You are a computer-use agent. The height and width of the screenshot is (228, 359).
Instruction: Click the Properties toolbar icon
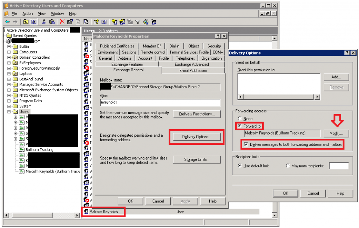(70, 22)
